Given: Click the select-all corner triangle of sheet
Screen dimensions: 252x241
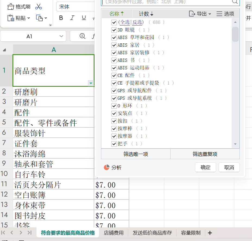Looking at the screenshot, I should point(5,50).
